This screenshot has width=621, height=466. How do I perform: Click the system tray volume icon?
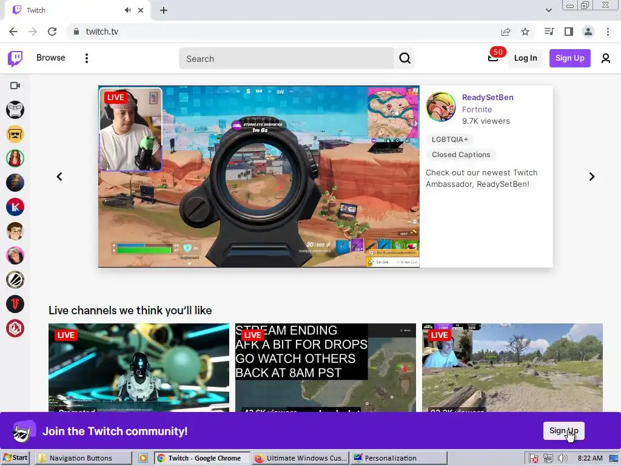tap(562, 459)
